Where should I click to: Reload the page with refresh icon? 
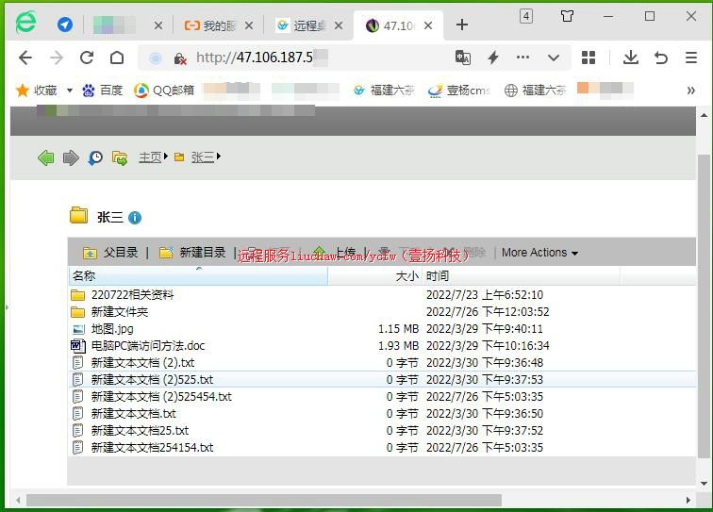[87, 58]
